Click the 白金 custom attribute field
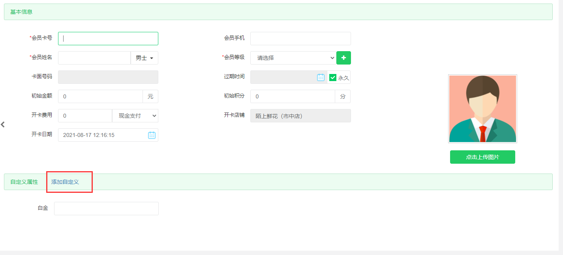This screenshot has width=563, height=255. click(x=106, y=209)
